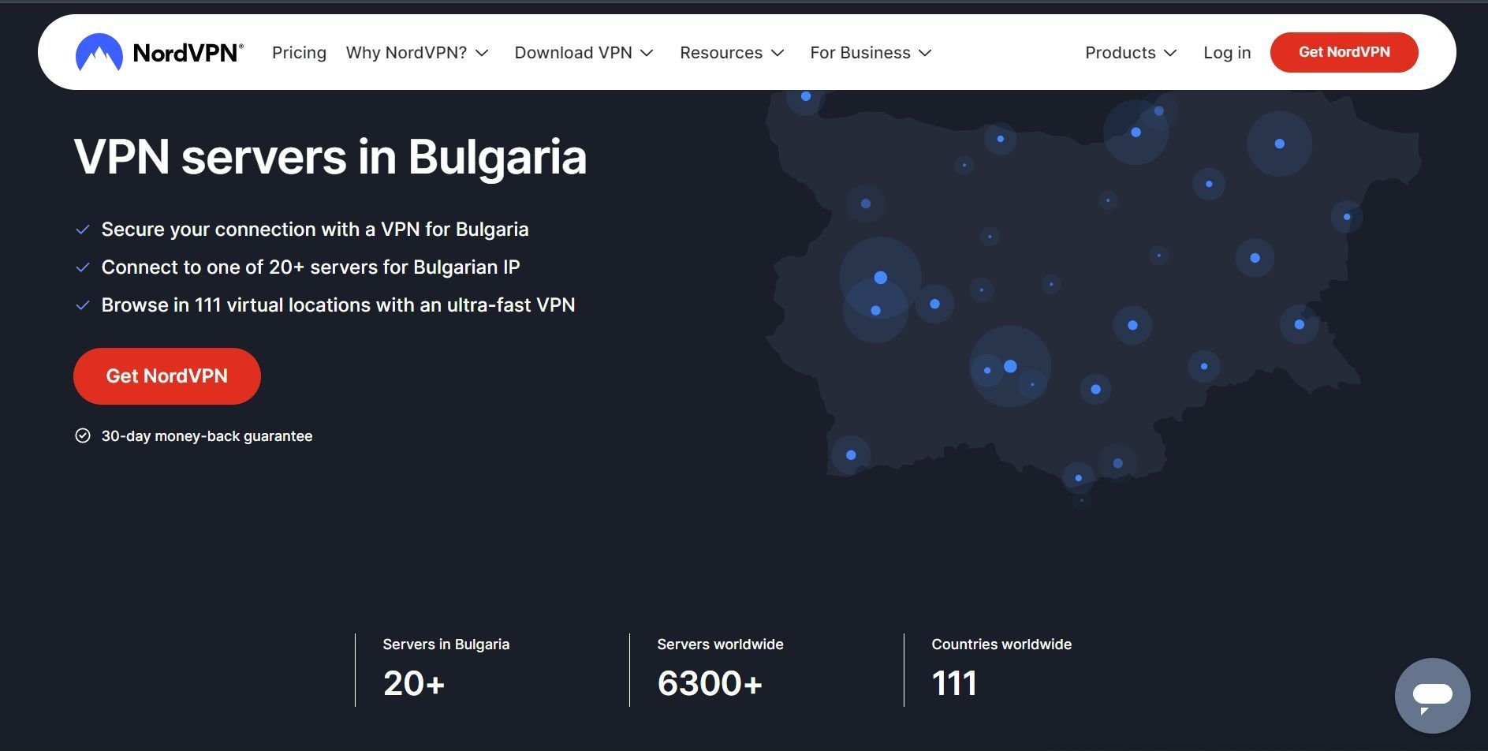Expand the Why NordVPN? menu
Screen dimensions: 1488x751
[417, 52]
